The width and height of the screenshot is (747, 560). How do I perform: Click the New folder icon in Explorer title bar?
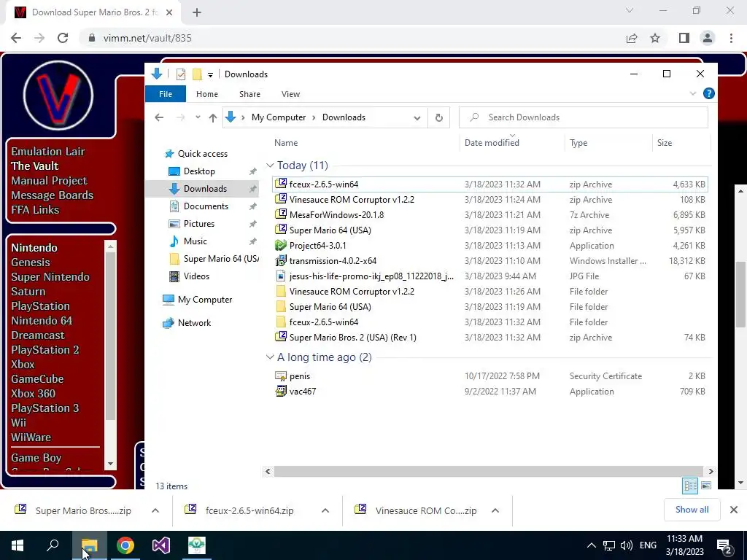coord(197,74)
